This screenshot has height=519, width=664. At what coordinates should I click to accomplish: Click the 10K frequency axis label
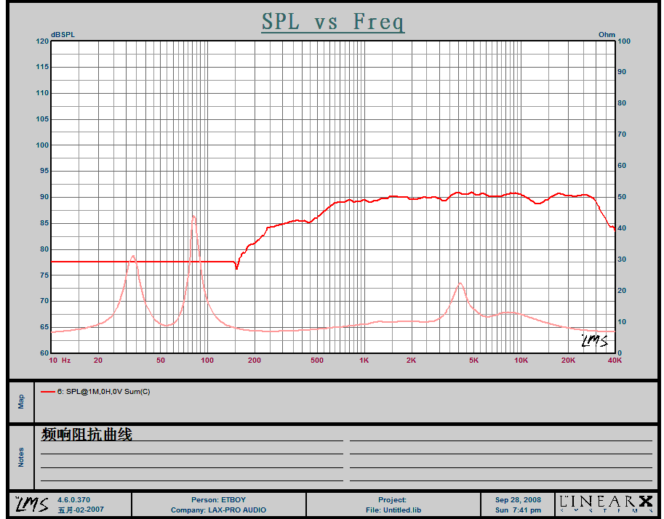click(521, 361)
